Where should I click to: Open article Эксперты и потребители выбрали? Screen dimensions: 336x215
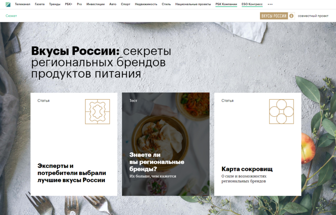point(72,173)
